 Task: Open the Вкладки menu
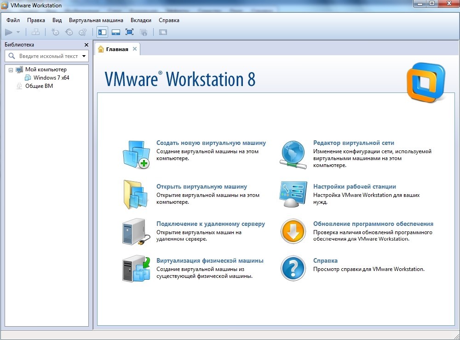point(141,20)
